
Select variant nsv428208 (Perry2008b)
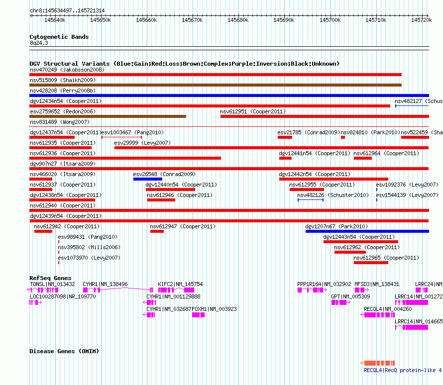click(x=63, y=91)
